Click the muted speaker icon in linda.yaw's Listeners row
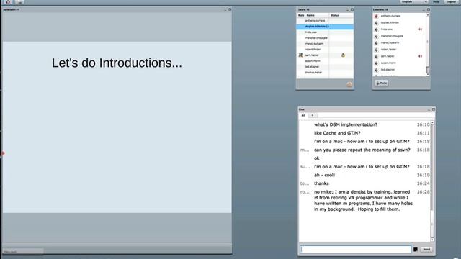The width and height of the screenshot is (461, 259). click(420, 29)
